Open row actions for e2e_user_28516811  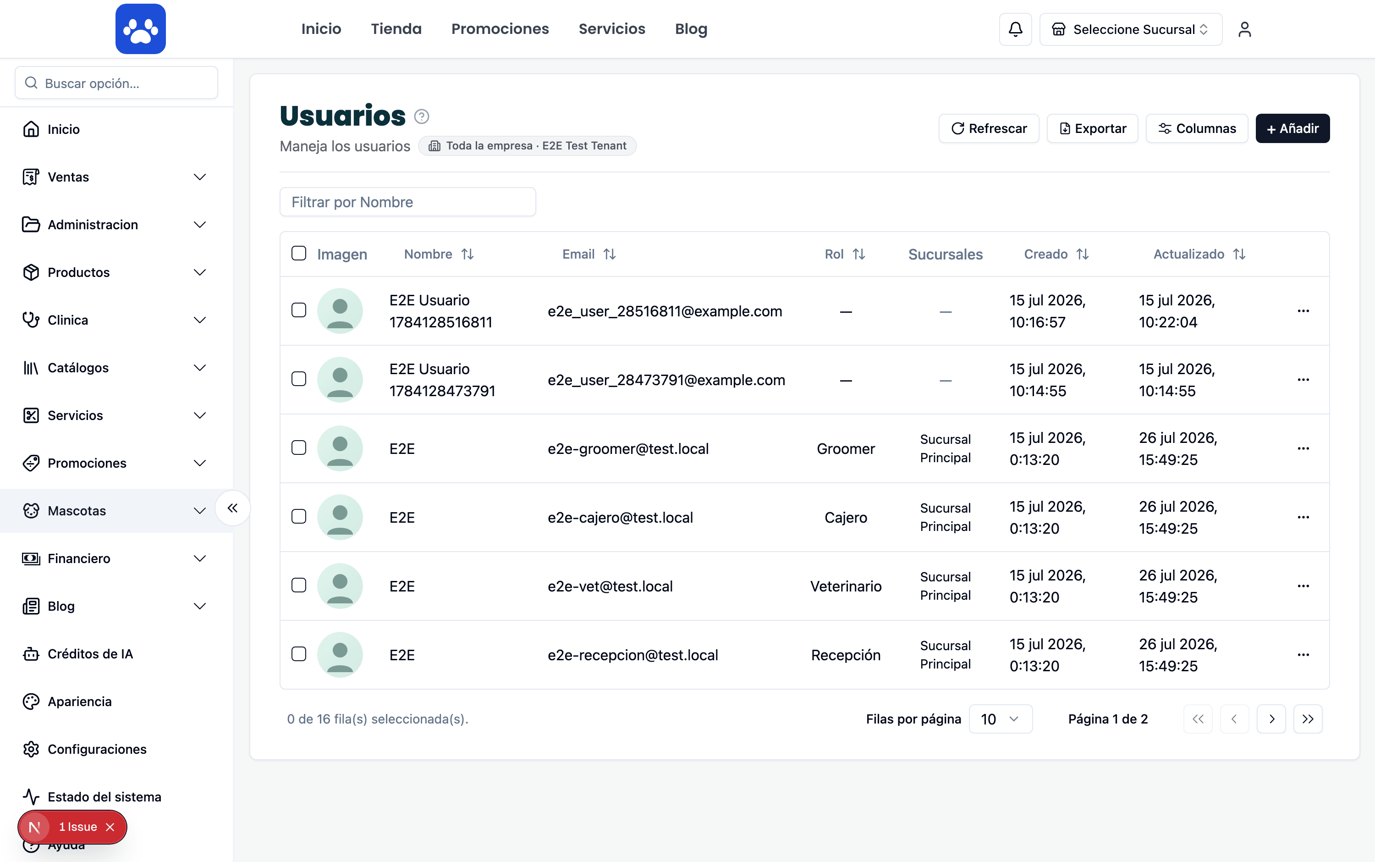[x=1303, y=311]
